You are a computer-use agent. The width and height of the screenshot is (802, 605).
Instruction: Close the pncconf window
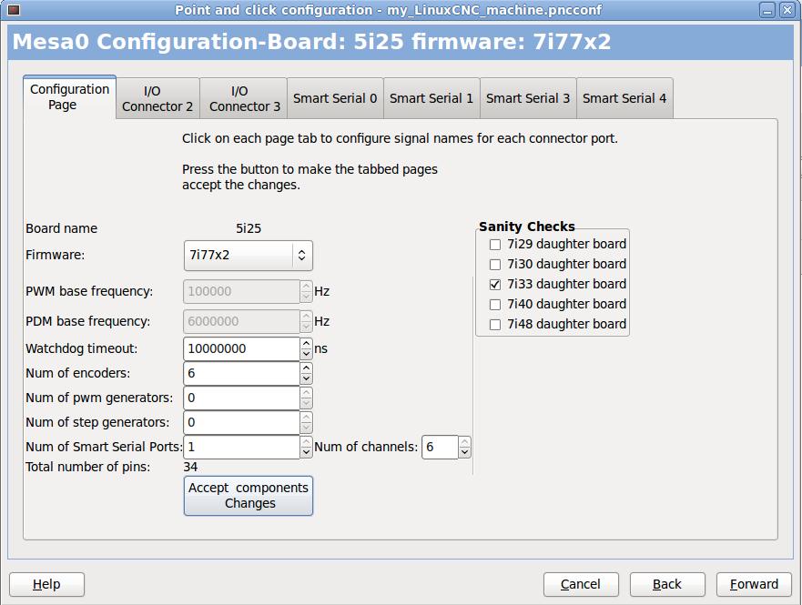[787, 10]
